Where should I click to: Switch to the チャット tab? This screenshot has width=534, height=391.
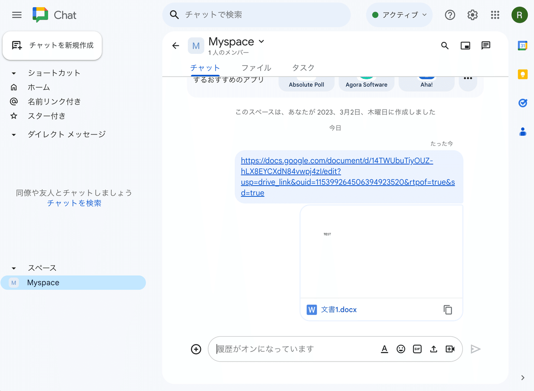(x=205, y=68)
